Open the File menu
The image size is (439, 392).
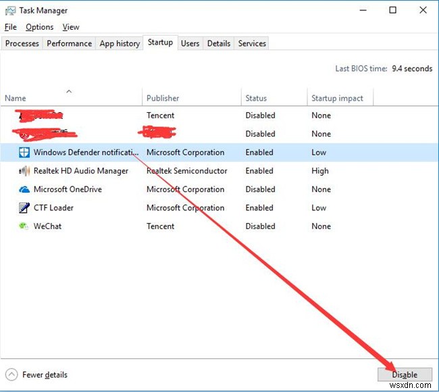10,27
